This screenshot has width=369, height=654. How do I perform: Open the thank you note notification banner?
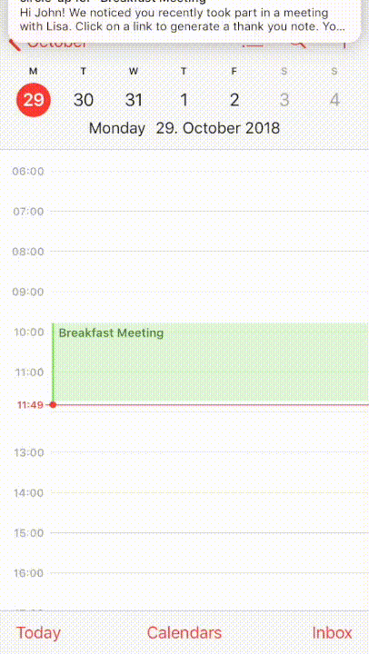coord(184,19)
